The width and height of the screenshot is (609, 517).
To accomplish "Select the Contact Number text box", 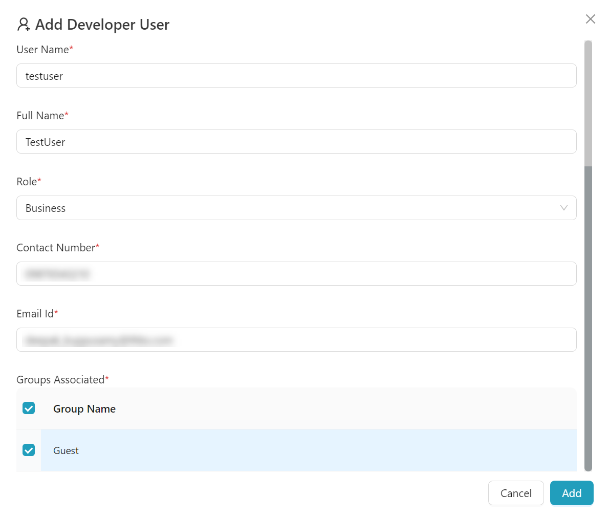I will (296, 274).
